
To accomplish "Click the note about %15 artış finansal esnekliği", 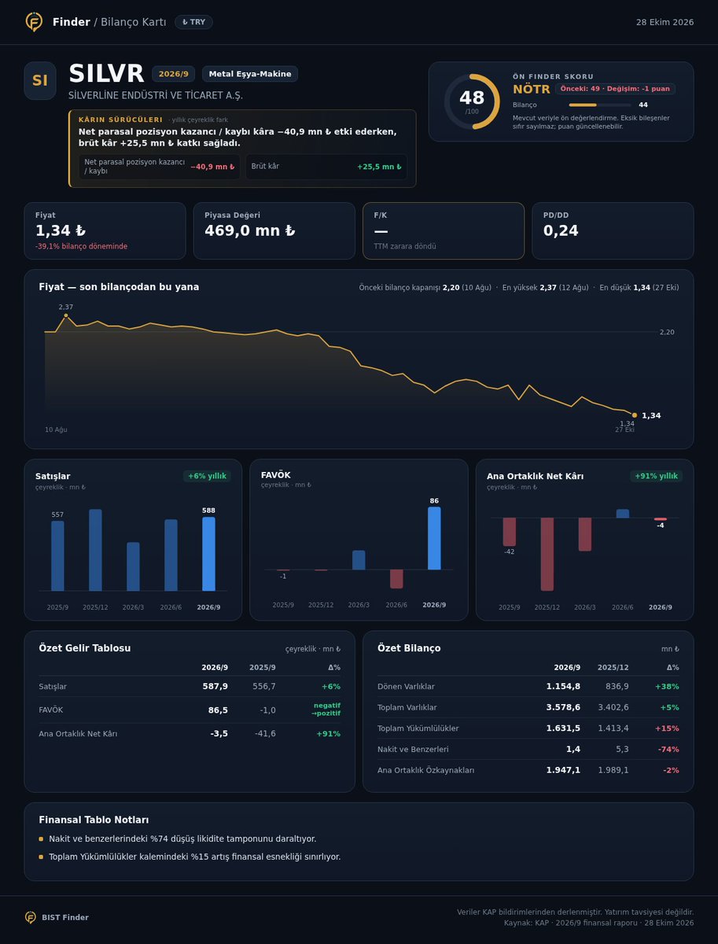I will [194, 857].
